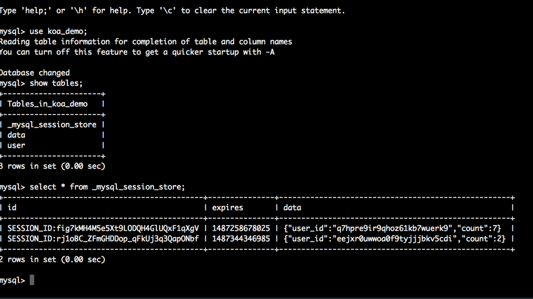
Task: Click the 'id' column header
Action: [12, 208]
